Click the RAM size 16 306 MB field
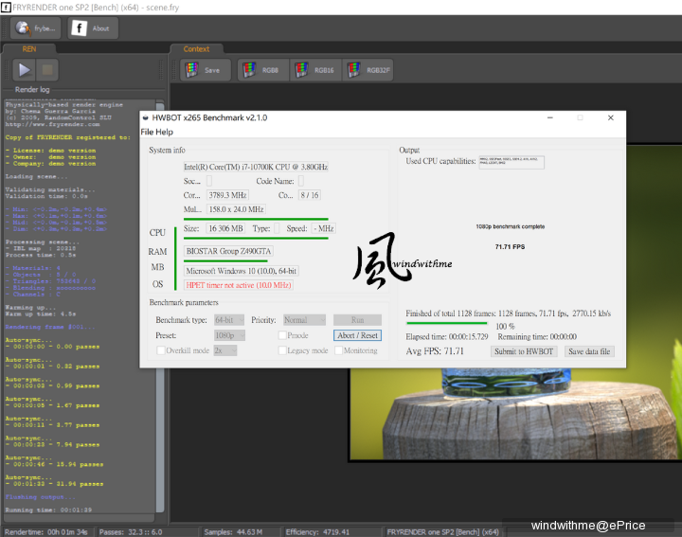The width and height of the screenshot is (682, 537). (225, 228)
